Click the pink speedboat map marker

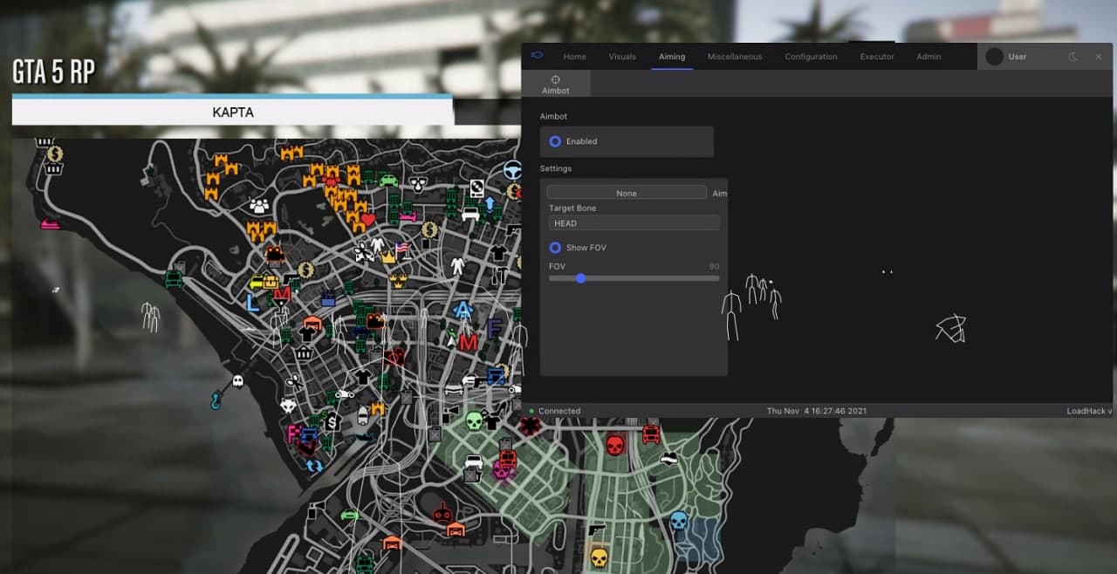pyautogui.click(x=51, y=223)
